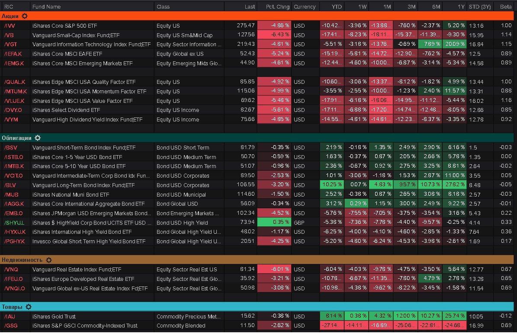Open settings gear next to Акции
The height and width of the screenshot is (334, 517).
coord(25,16)
